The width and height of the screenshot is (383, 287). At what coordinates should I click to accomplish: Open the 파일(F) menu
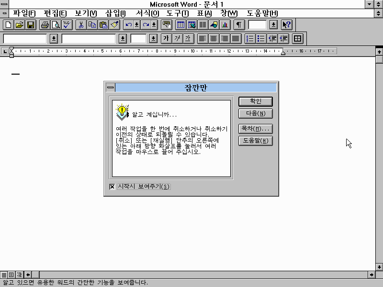(24, 13)
